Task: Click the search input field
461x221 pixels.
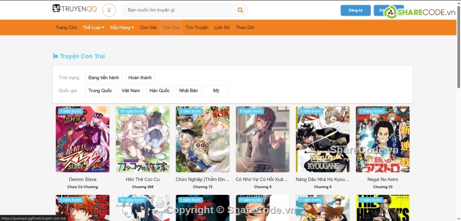Action: 177,10
